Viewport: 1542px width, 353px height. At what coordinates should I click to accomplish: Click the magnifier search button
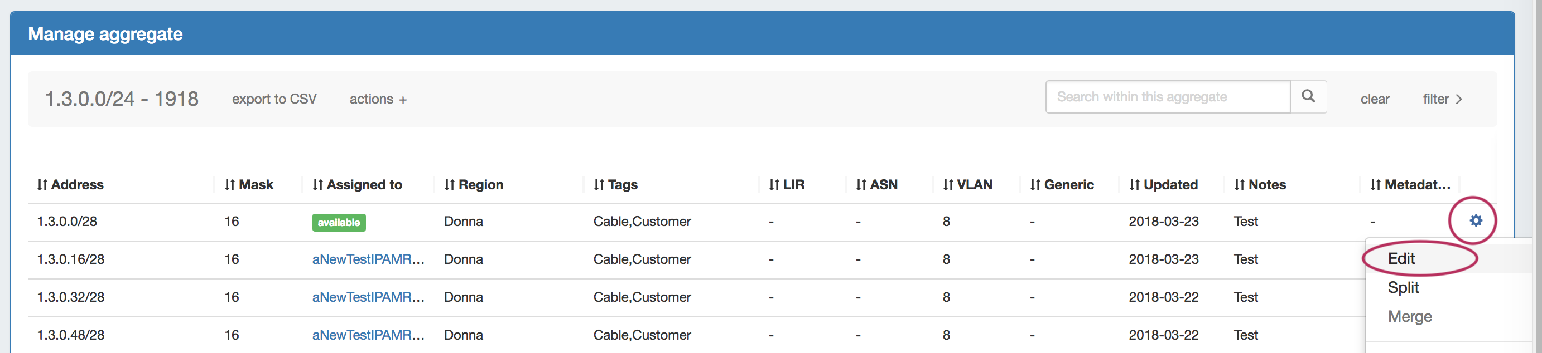pyautogui.click(x=1308, y=97)
